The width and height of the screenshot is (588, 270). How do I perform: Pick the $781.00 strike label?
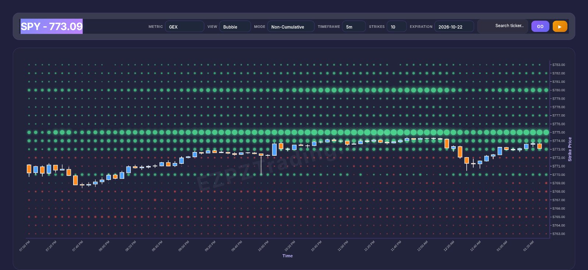[x=559, y=82]
